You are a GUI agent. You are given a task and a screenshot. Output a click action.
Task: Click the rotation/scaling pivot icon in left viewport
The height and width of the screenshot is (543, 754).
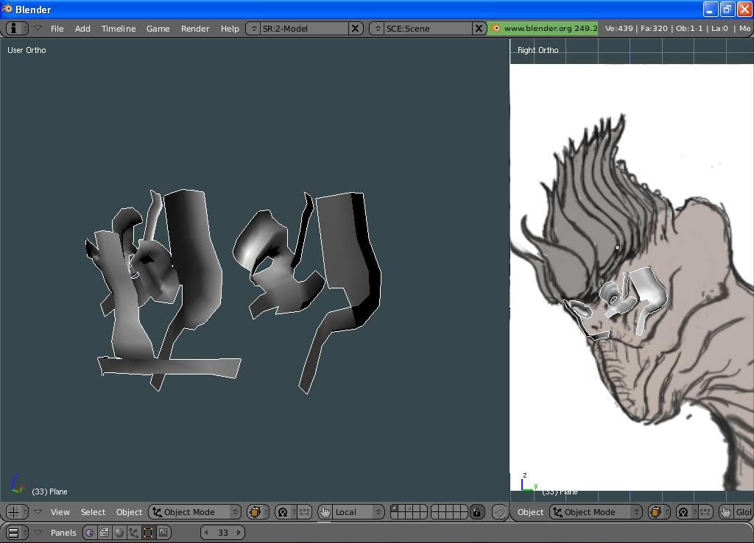(283, 512)
